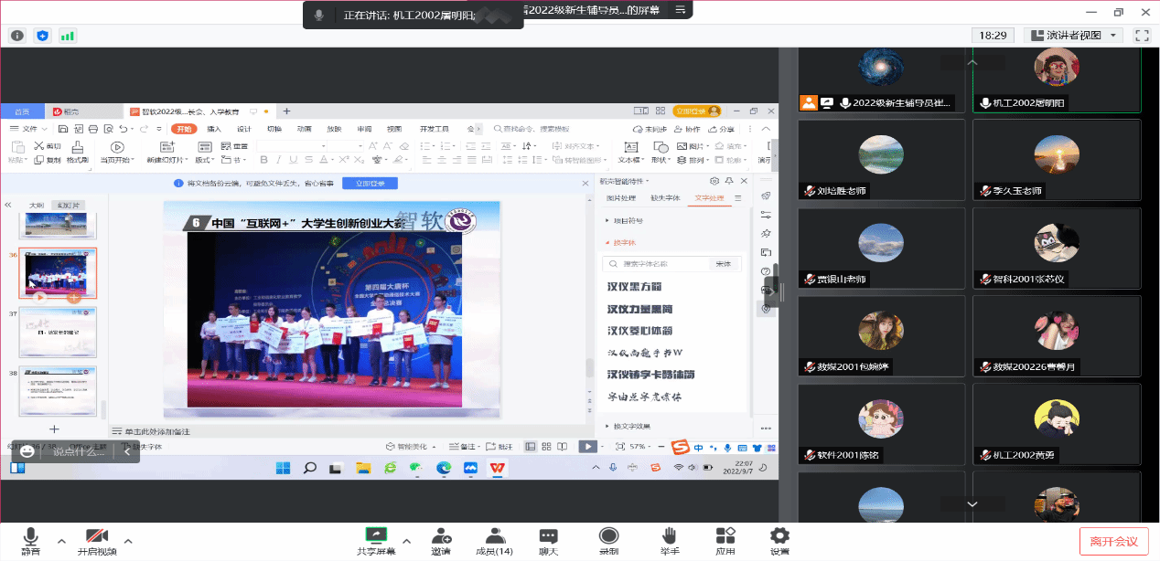Viewport: 1160px width, 561px height.
Task: Select slide 37 thumbnail
Action: [58, 331]
